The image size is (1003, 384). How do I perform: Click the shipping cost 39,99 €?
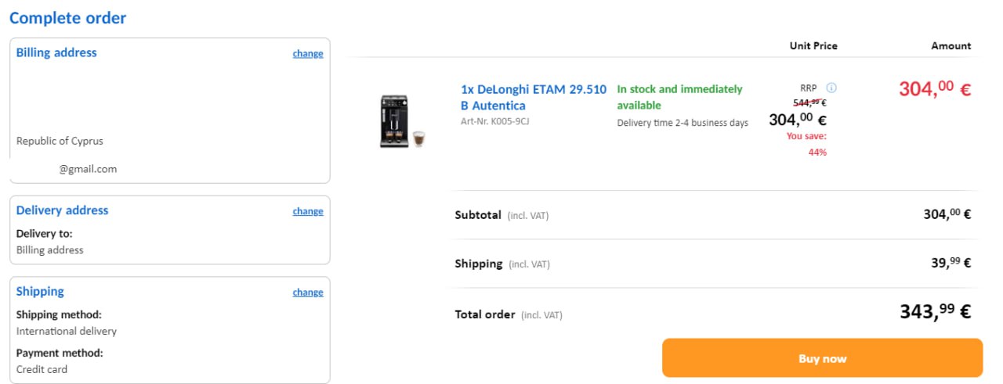tap(950, 264)
